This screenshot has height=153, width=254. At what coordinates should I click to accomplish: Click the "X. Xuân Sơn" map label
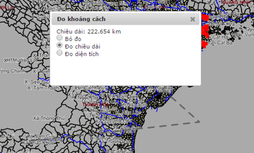pos(52,8)
